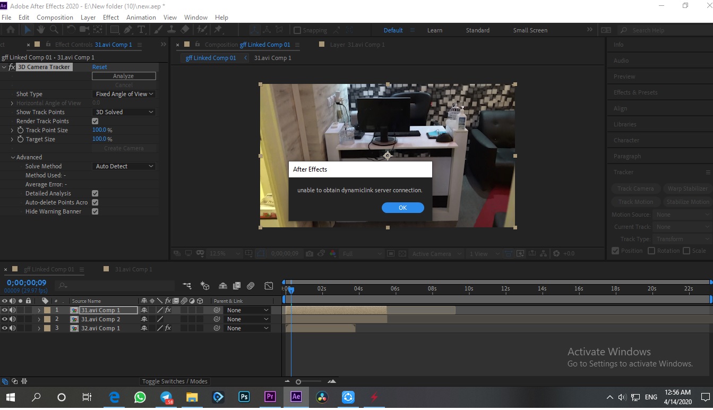
Task: Hide 31.avi Comp 1 layer eye toggle
Action: point(5,310)
